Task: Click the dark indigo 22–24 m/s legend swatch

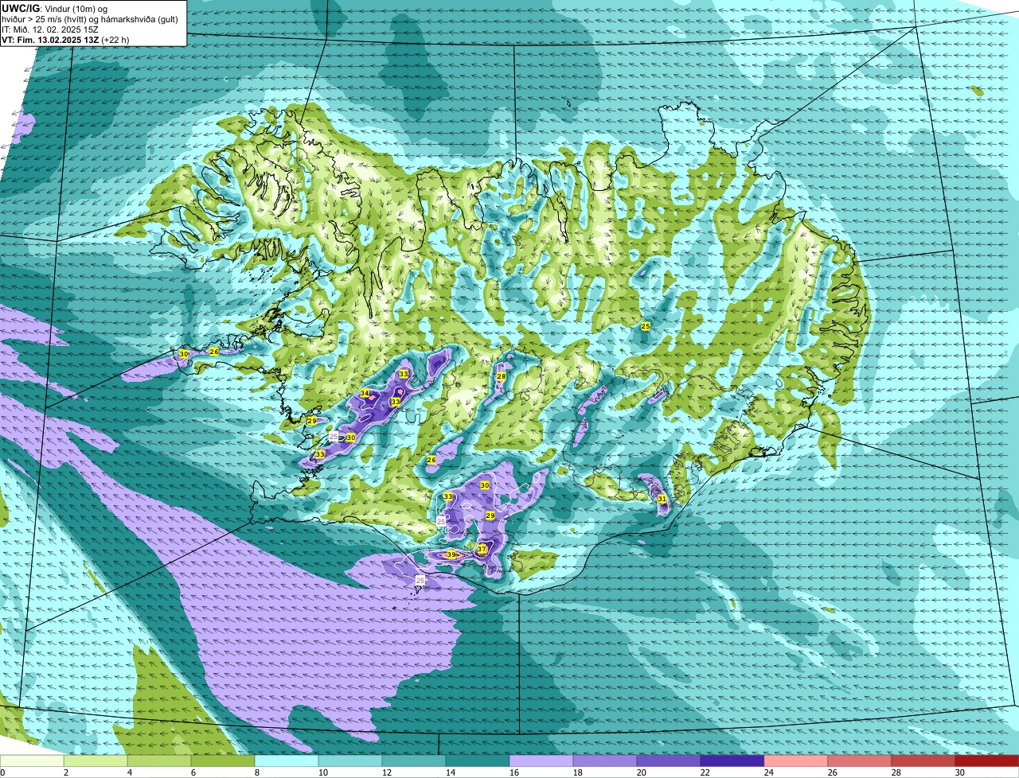Action: [732, 761]
